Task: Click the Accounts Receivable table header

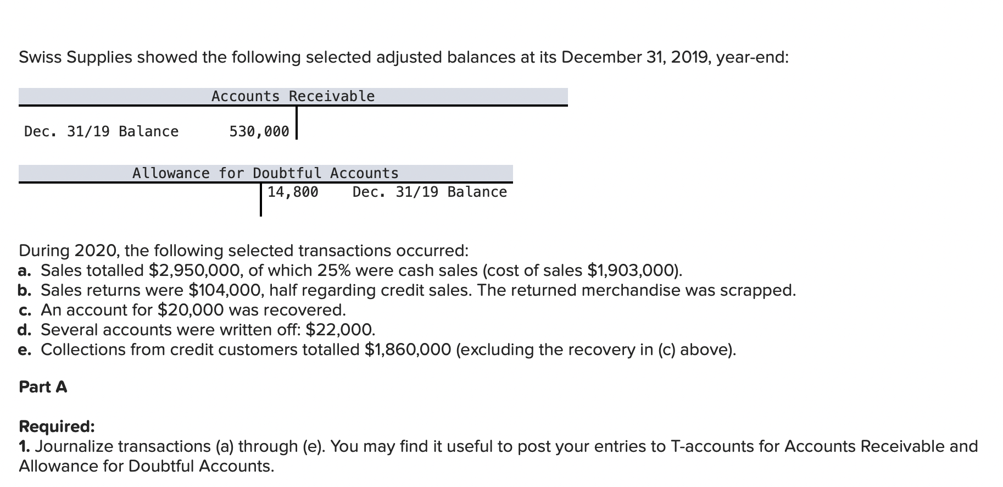Action: 293,96
